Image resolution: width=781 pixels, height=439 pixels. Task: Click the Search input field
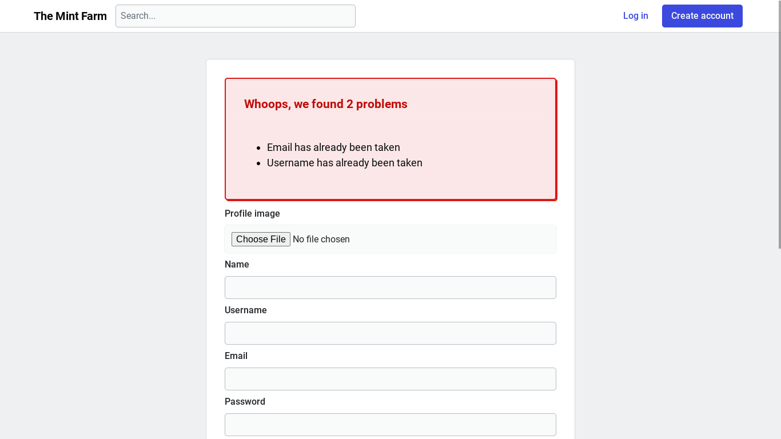pyautogui.click(x=235, y=16)
